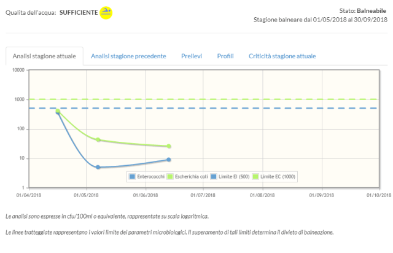Open the Prelievi tab
This screenshot has height=253, width=393.
(192, 56)
